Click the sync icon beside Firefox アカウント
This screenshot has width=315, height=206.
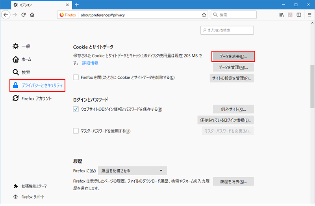(16, 98)
